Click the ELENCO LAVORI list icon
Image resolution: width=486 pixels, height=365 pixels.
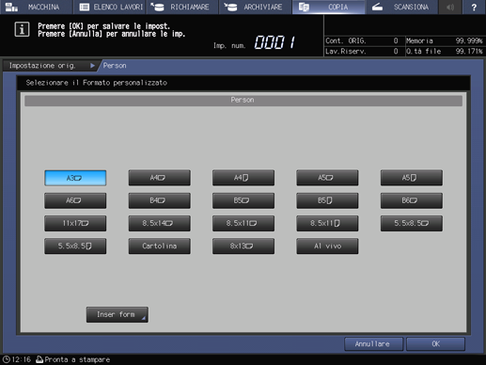pyautogui.click(x=85, y=7)
